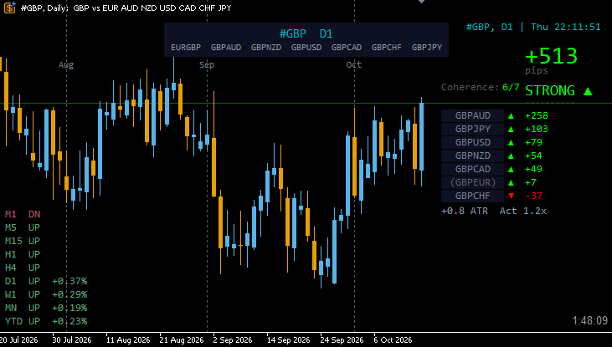This screenshot has height=347, width=612.
Task: Open GBPCHF row in strength list
Action: [473, 196]
